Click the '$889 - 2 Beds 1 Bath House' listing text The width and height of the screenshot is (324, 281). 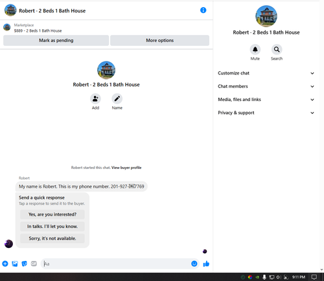point(38,30)
